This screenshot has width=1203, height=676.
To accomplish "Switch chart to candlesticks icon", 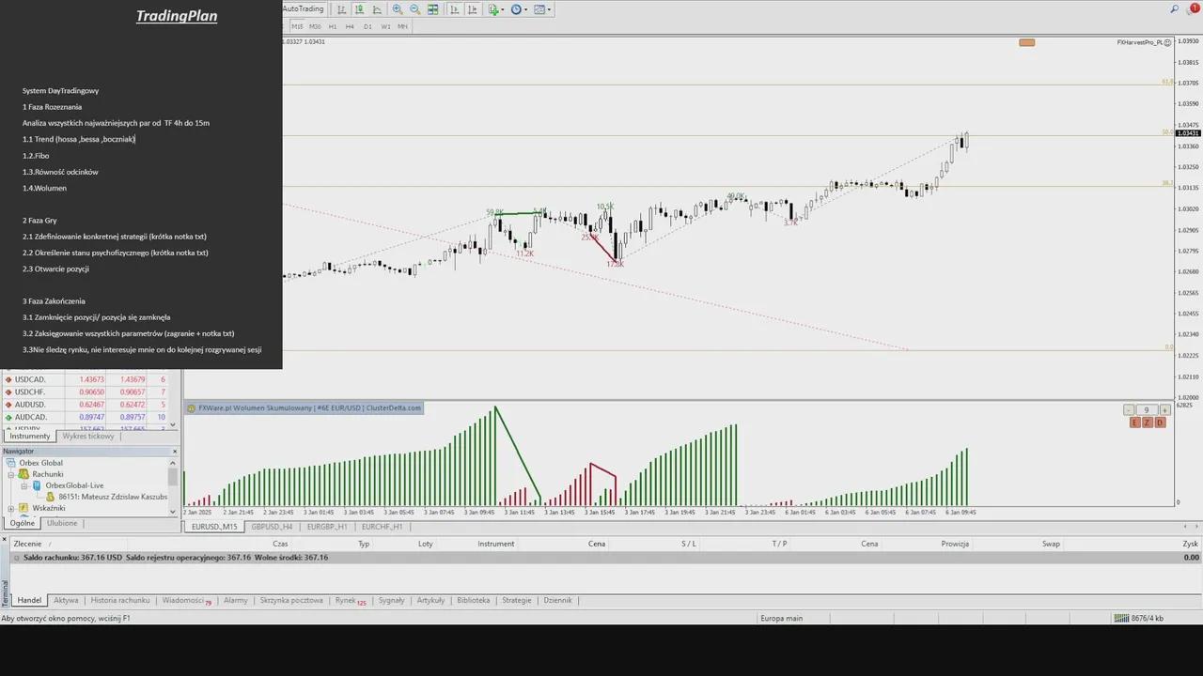I will pyautogui.click(x=359, y=9).
